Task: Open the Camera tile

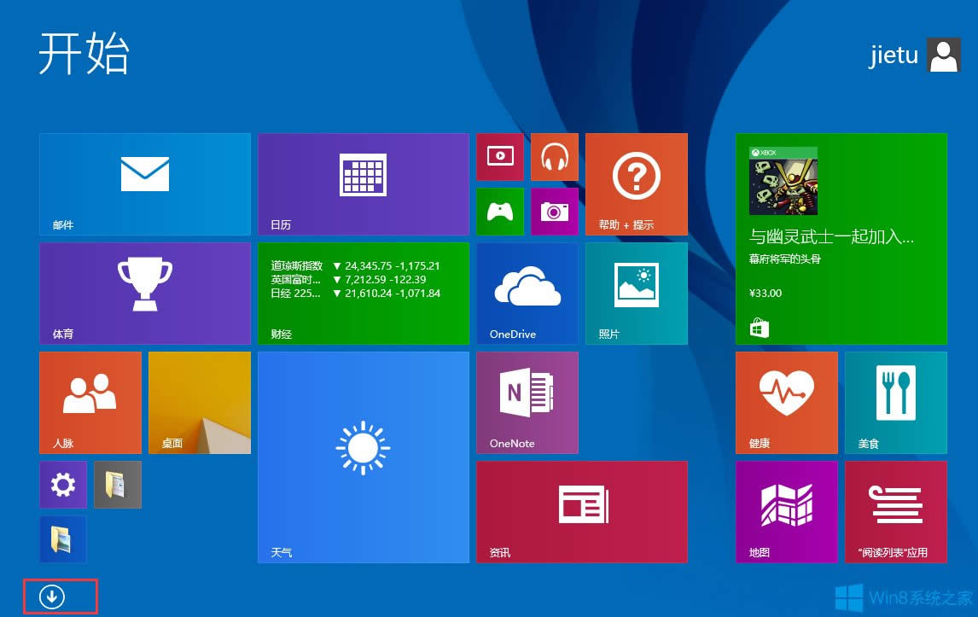Action: [x=554, y=211]
